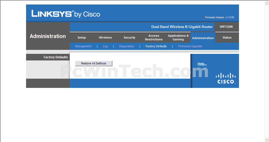Open Applications & Gaming tab
This screenshot has width=269, height=142.
coord(178,37)
